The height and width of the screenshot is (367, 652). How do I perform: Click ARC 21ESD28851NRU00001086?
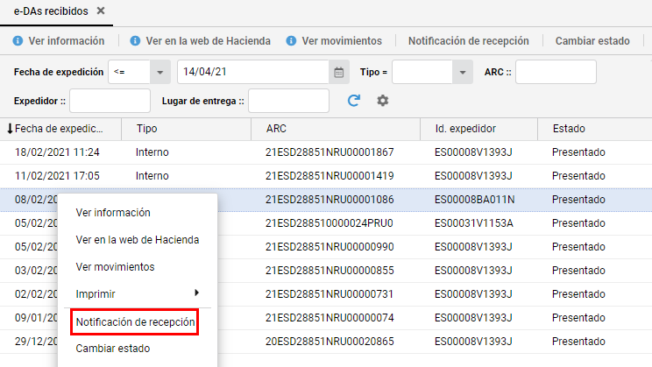pos(330,200)
